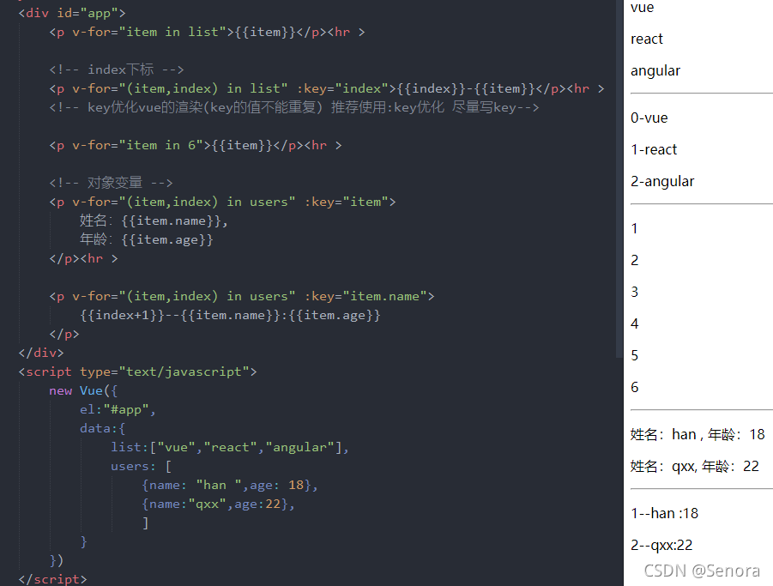This screenshot has height=586, width=773.
Task: Click the ':key="item"' users v-for line
Action: (x=222, y=202)
